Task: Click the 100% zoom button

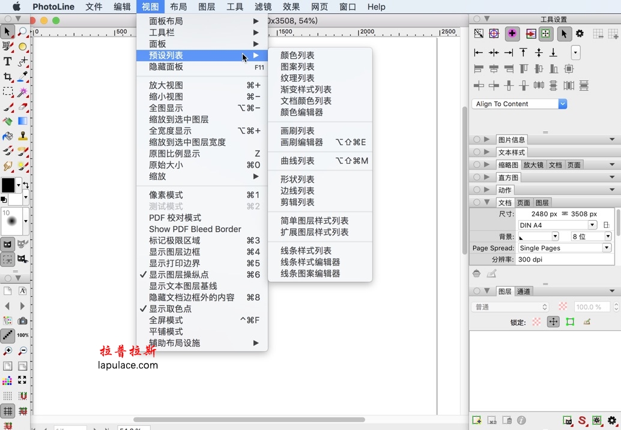Action: point(23,335)
